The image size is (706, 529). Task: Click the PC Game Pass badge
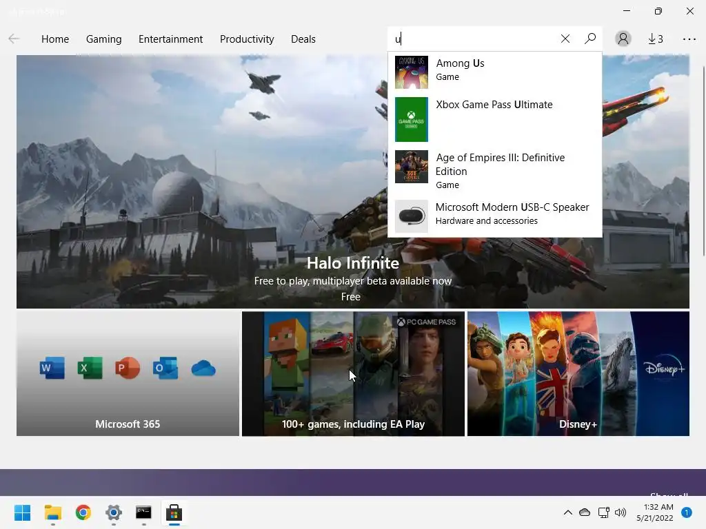click(x=426, y=322)
